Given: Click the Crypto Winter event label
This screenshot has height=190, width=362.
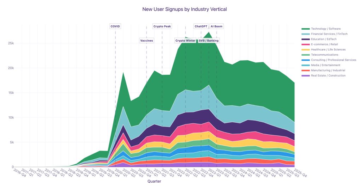Looking at the screenshot, I should point(185,41).
